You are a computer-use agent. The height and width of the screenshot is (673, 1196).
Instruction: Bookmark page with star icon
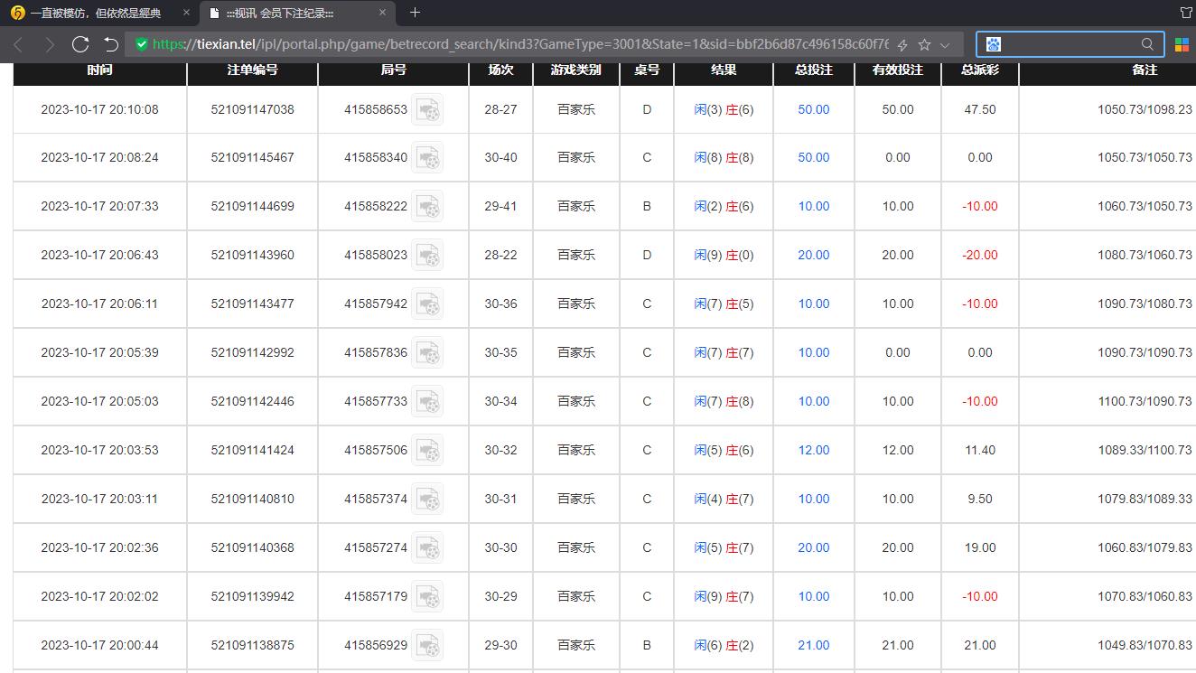924,44
